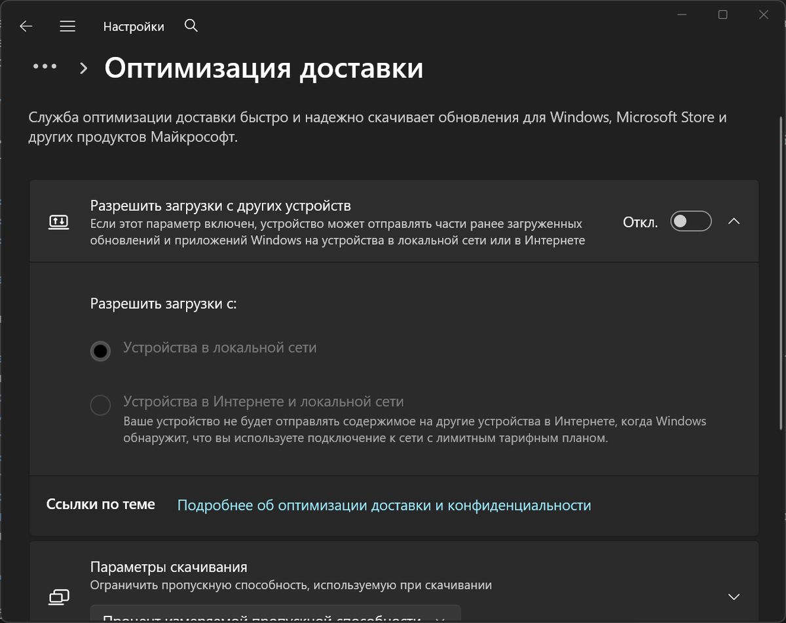Screen dimensions: 786x623
Task: Open the navigation hamburger menu
Action: (67, 26)
